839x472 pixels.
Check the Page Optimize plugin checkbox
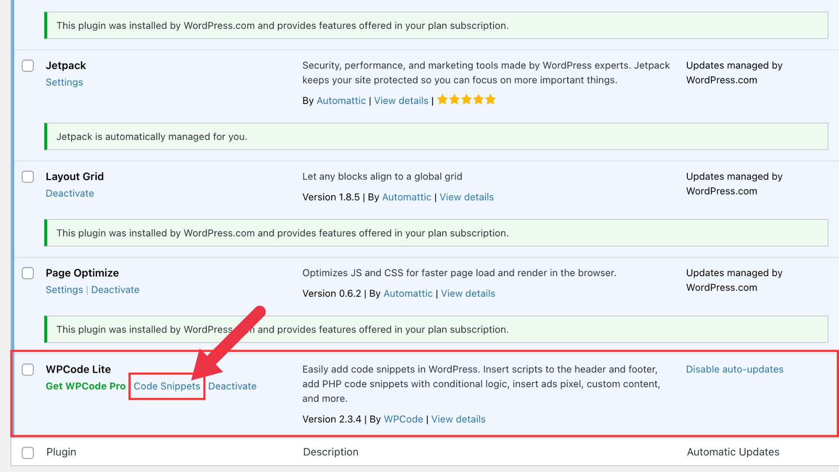(28, 273)
